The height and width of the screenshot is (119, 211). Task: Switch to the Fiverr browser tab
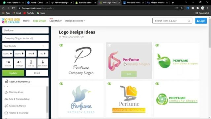point(14,3)
